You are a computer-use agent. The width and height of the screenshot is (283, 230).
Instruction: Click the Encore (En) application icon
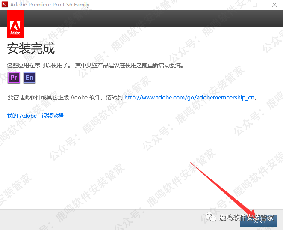(x=29, y=78)
